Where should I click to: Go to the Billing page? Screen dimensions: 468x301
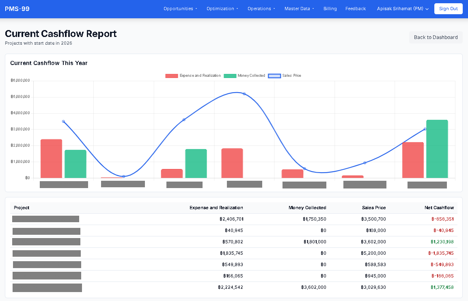[x=330, y=9]
